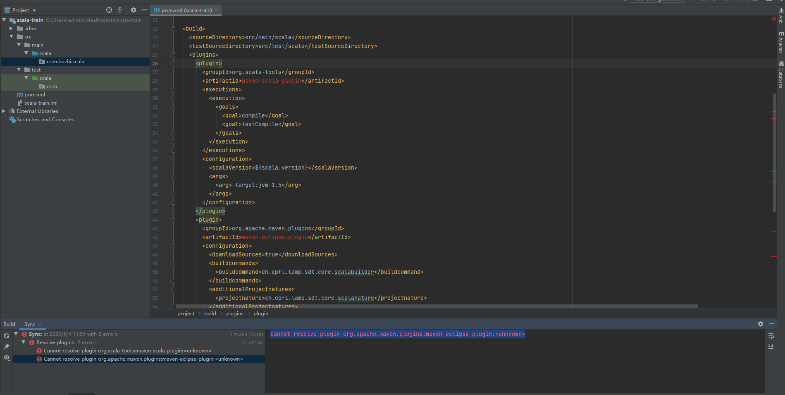Click 'Cannot resolve plugin' output message

(x=398, y=334)
